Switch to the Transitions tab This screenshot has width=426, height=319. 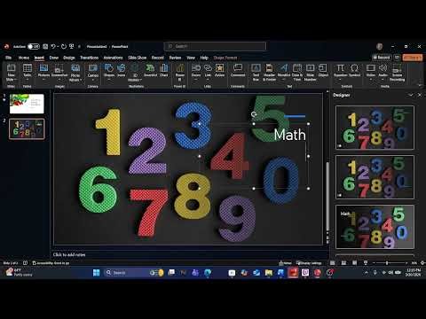click(89, 58)
